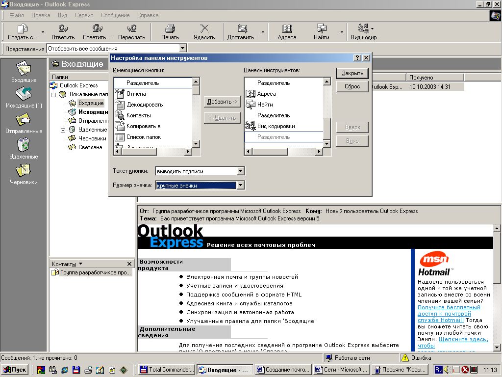Viewport: 502px width, 377px height.
Task: Click the dialog's question mark help button
Action: (x=357, y=58)
